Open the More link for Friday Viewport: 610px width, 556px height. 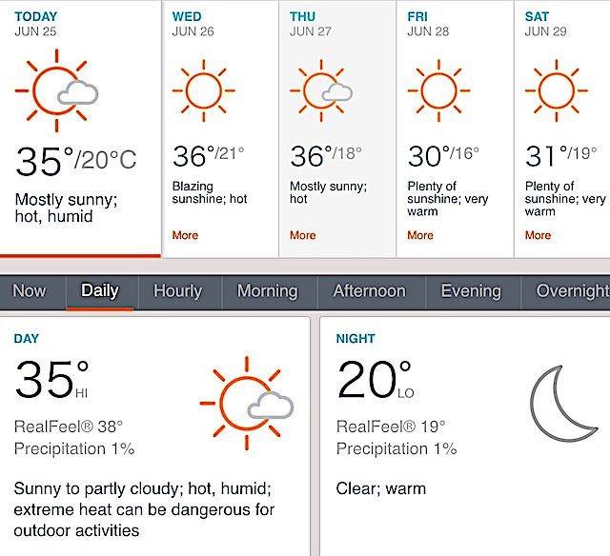coord(420,235)
